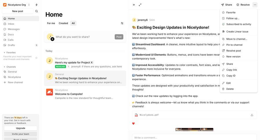Open Messages in the sidebar

(x=21, y=29)
